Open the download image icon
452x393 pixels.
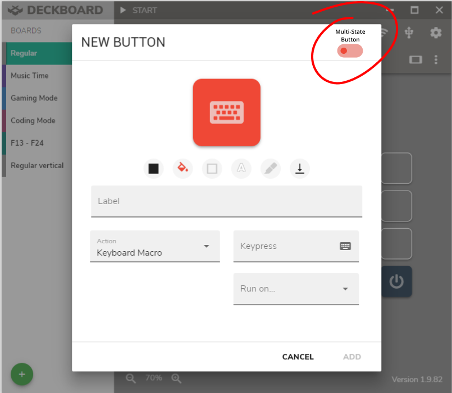point(299,169)
